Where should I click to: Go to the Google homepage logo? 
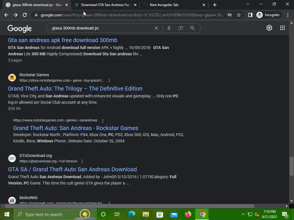(x=20, y=29)
